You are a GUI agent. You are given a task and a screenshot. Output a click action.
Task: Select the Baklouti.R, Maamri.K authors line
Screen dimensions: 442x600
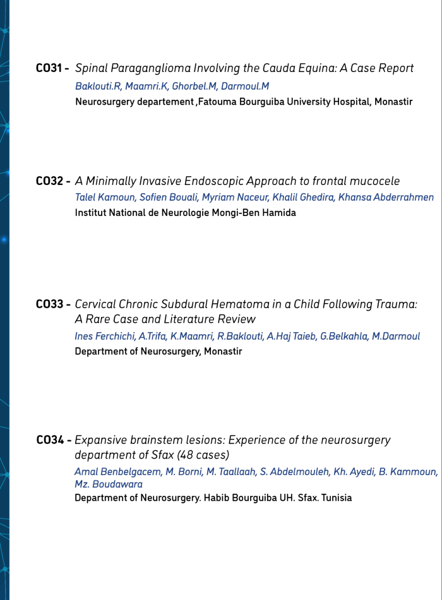click(172, 86)
